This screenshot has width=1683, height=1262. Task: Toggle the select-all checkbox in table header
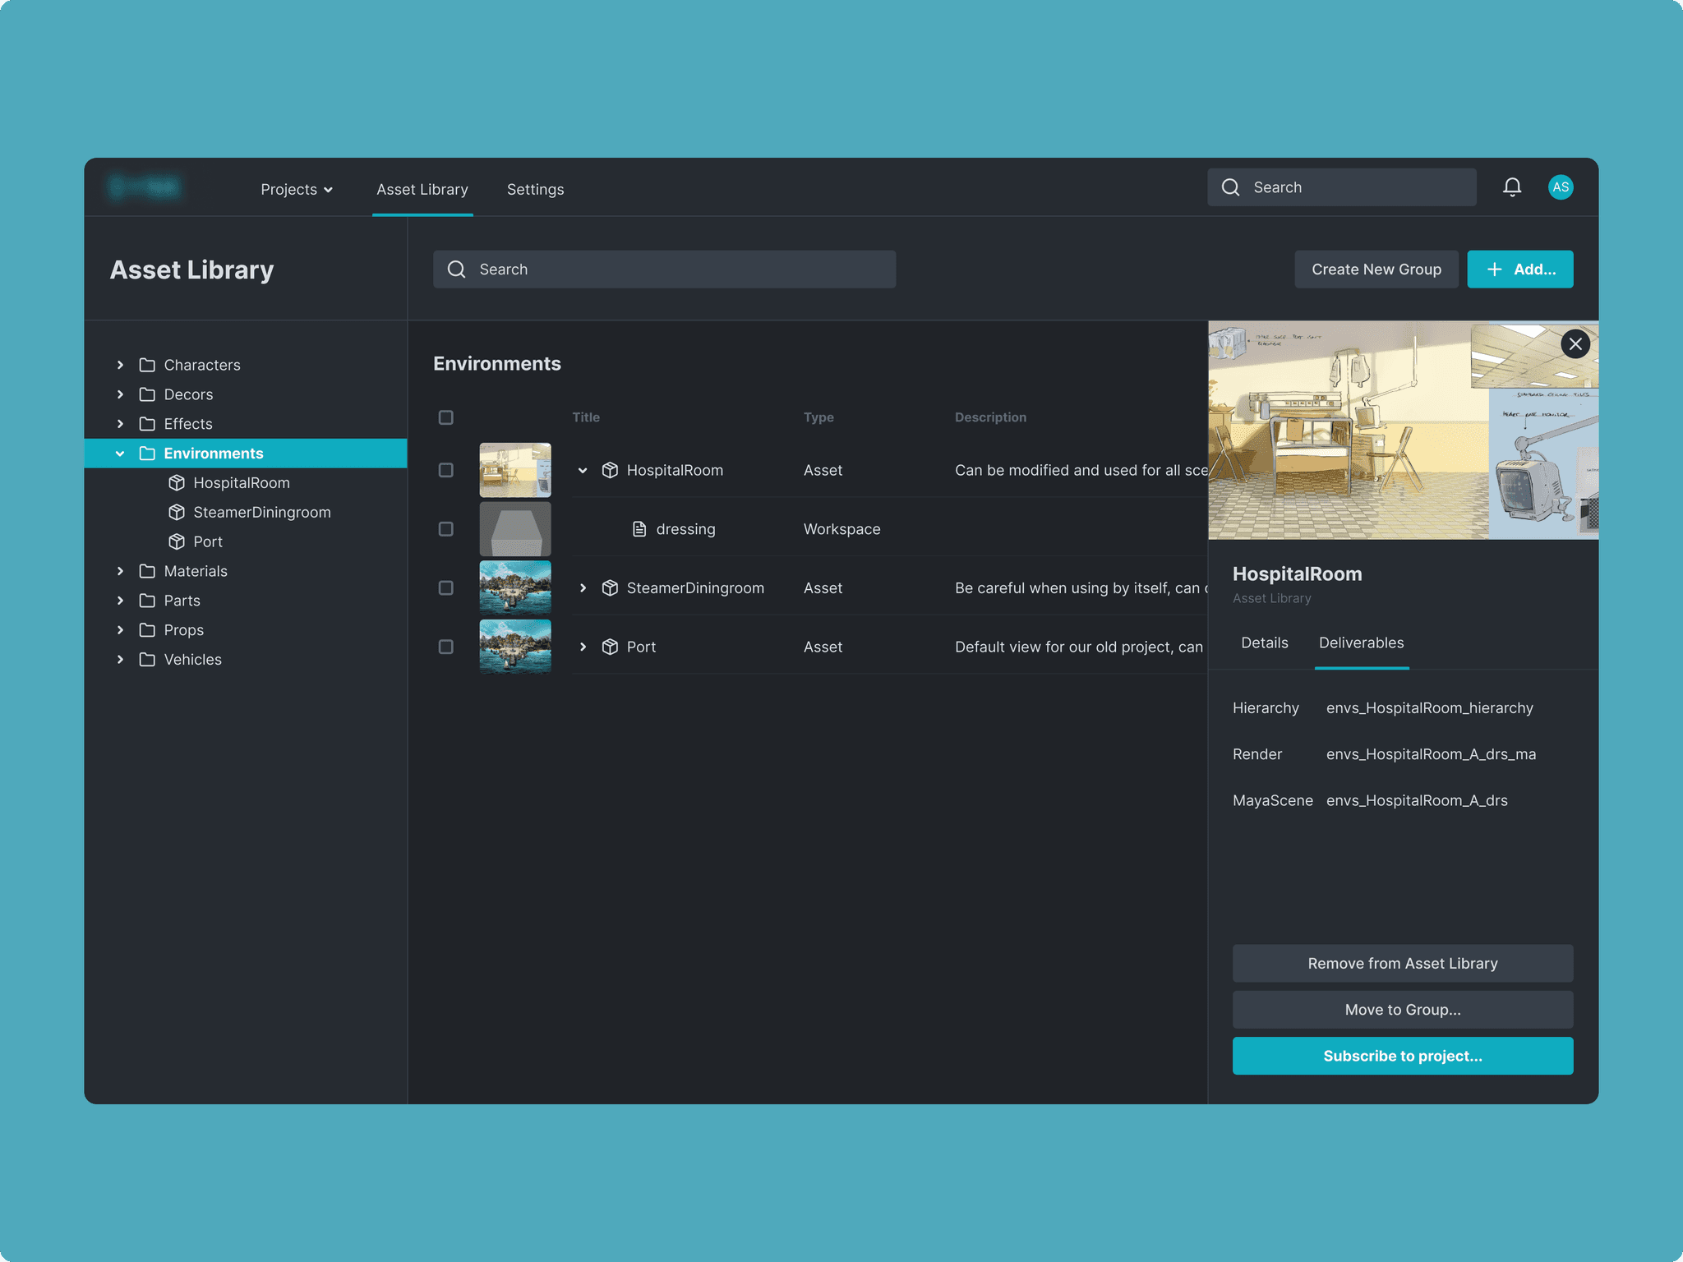tap(446, 417)
